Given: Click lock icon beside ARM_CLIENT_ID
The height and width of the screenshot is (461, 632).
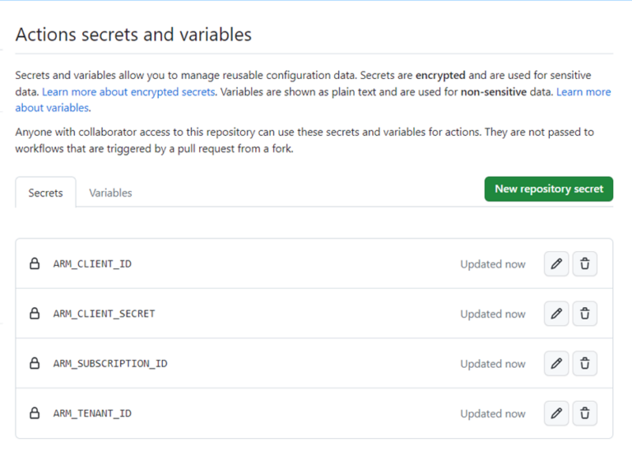Looking at the screenshot, I should [35, 264].
